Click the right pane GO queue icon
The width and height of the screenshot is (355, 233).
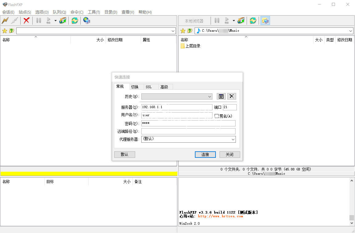[x=227, y=21]
